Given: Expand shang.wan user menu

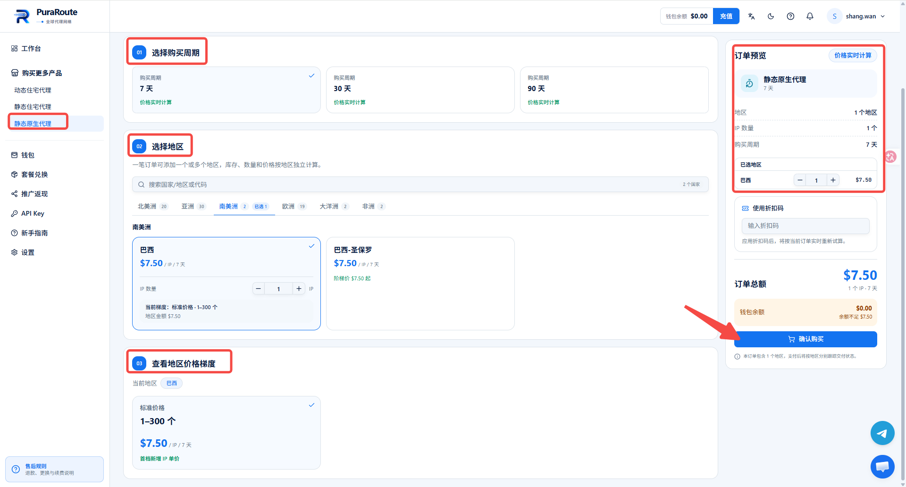Looking at the screenshot, I should [x=856, y=16].
